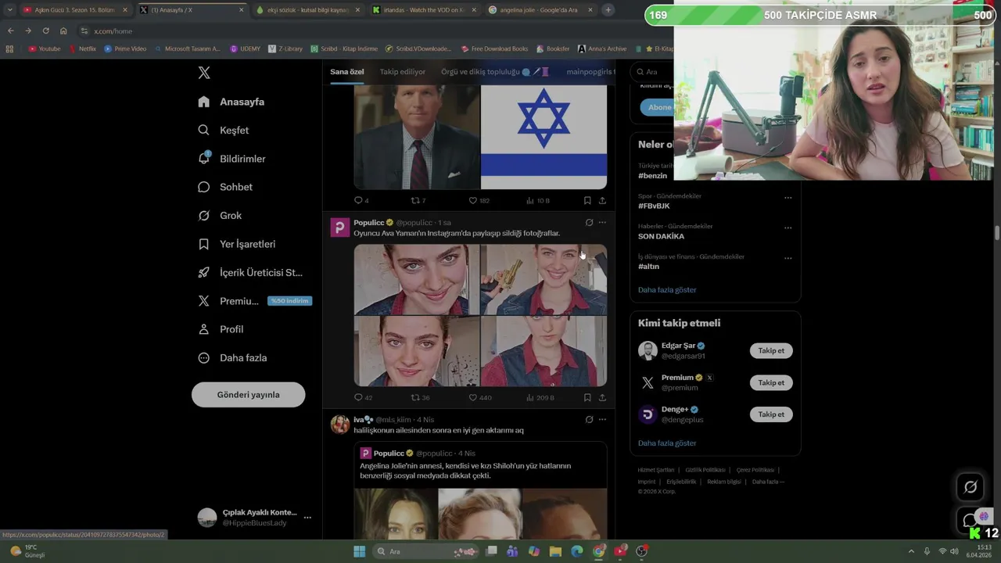
Task: Follow Edgar Şar with Takip et
Action: [771, 351]
